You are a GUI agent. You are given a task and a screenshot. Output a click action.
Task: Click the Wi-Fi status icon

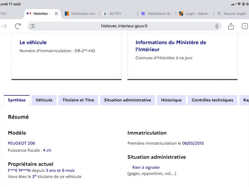coord(239,4)
